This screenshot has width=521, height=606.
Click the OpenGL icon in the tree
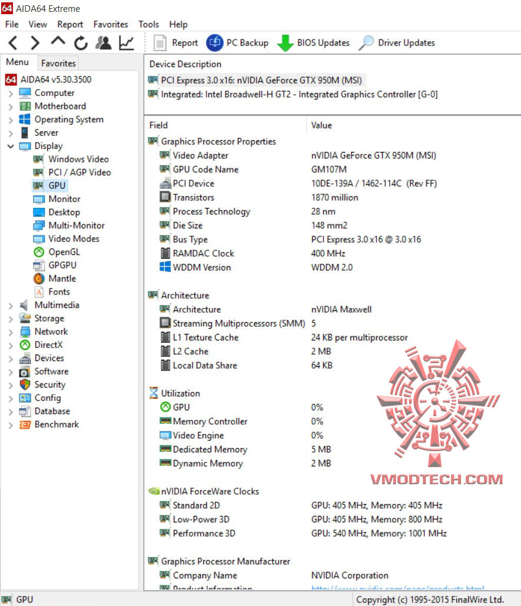coord(39,252)
